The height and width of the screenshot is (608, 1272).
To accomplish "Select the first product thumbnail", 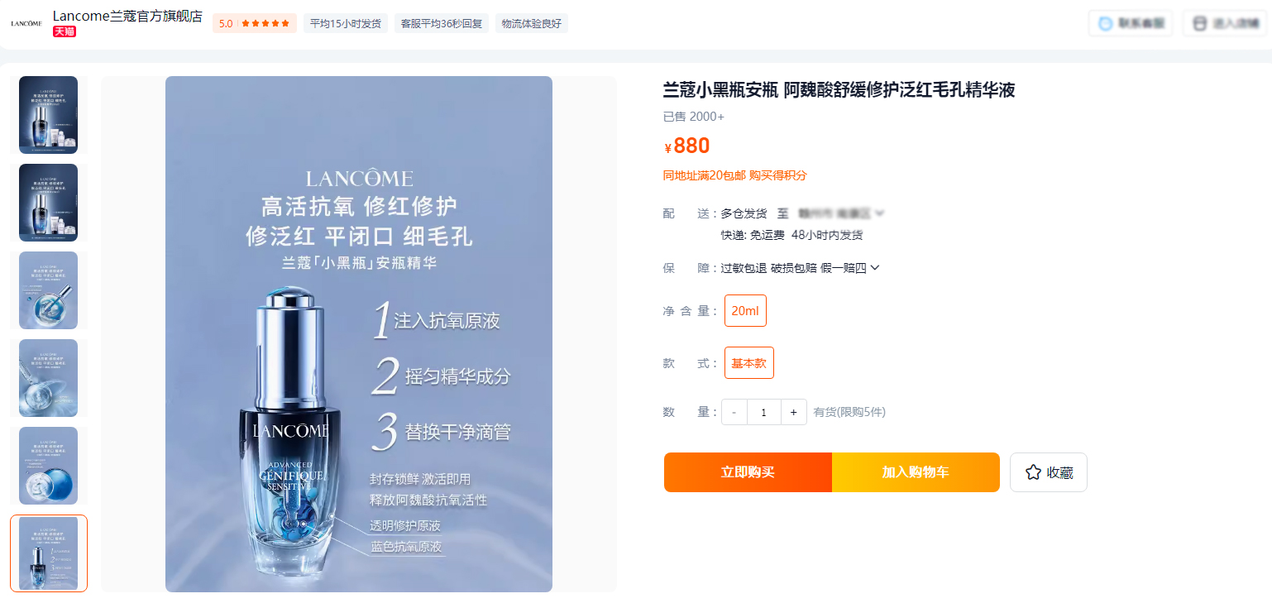I will pyautogui.click(x=48, y=115).
